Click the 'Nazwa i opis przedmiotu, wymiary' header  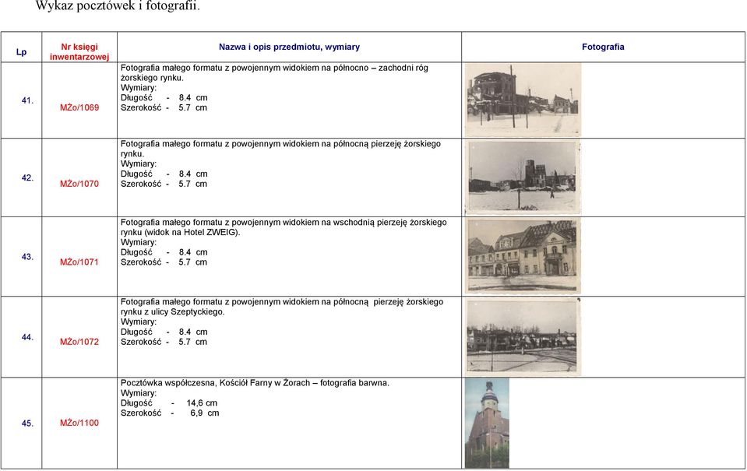[x=289, y=47]
